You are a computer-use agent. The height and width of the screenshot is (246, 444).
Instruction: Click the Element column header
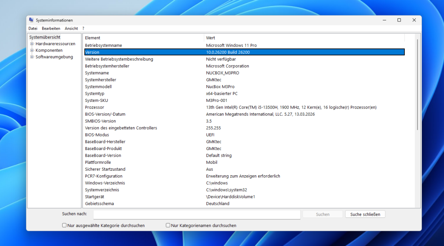pos(144,38)
